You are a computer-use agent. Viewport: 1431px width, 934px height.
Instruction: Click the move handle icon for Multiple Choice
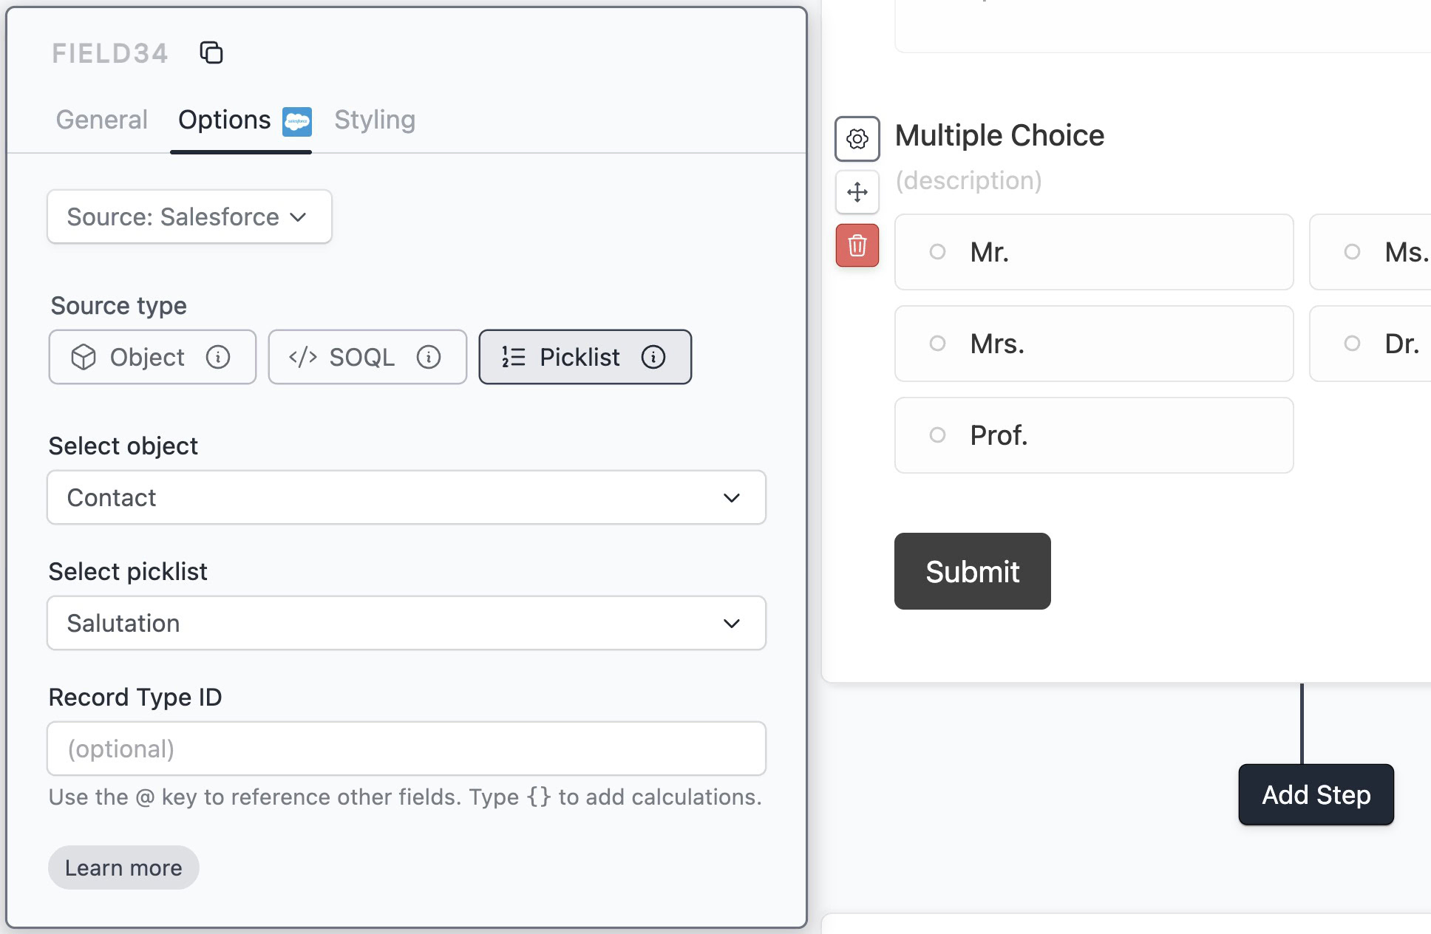857,192
